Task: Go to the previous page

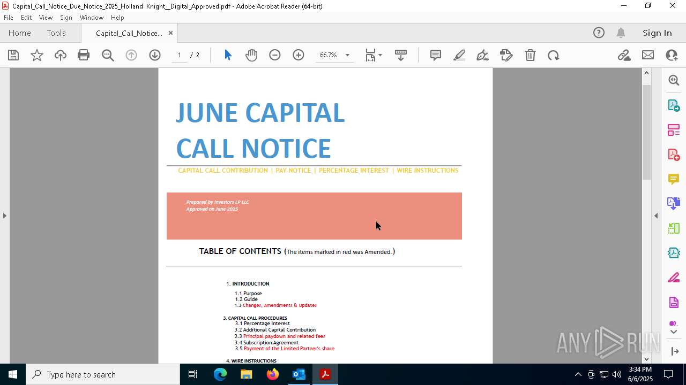Action: pos(131,55)
